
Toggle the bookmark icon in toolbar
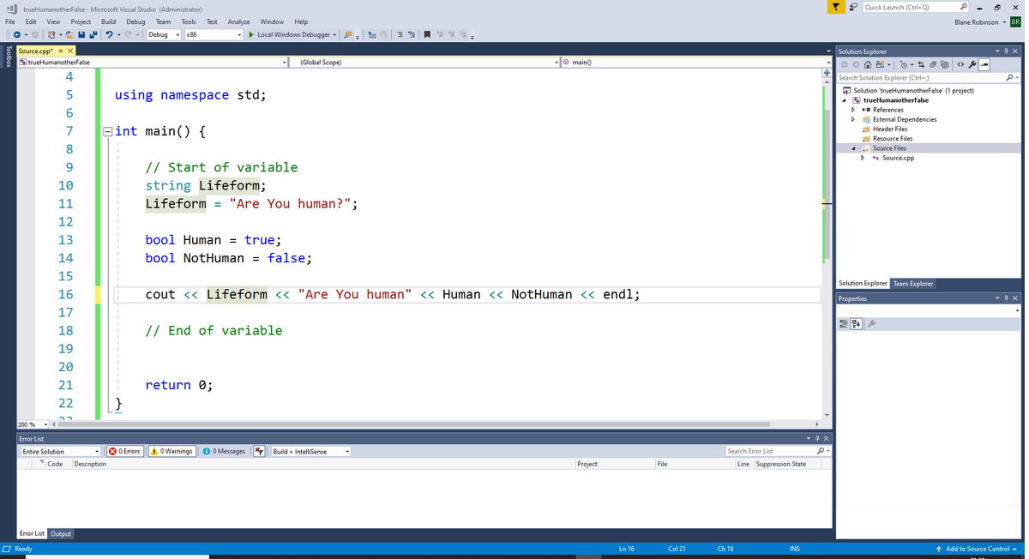pyautogui.click(x=427, y=34)
